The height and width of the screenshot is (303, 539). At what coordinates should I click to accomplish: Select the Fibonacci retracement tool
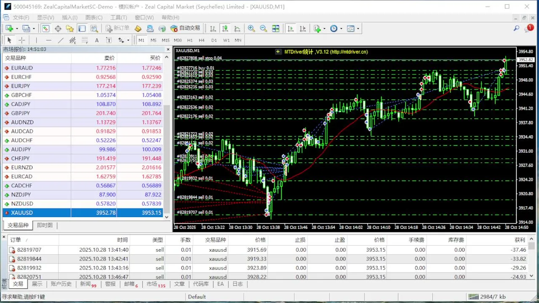tap(85, 40)
